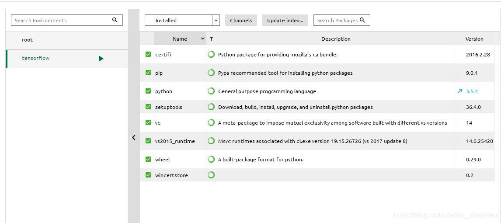Click the green type circle for certifi
Viewport: 501px width, 223px height.
[x=211, y=54]
